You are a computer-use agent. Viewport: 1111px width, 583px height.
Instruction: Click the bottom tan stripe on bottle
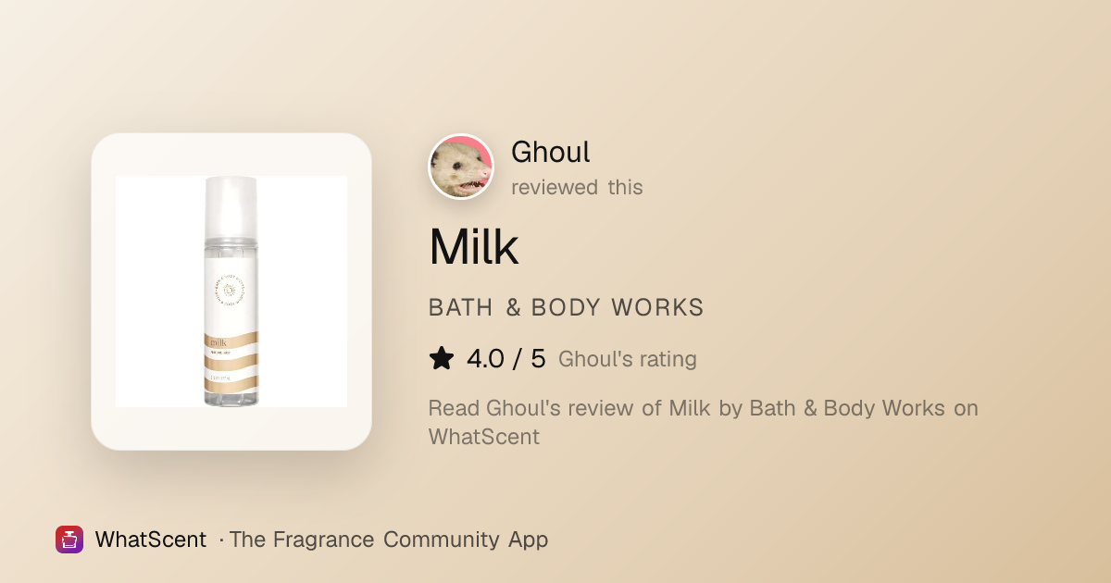pyautogui.click(x=231, y=383)
